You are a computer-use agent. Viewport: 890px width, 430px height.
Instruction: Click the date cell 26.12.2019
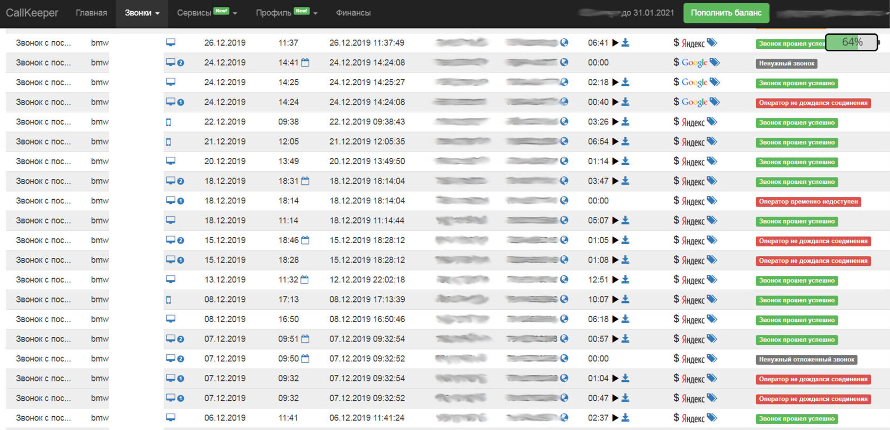(225, 43)
